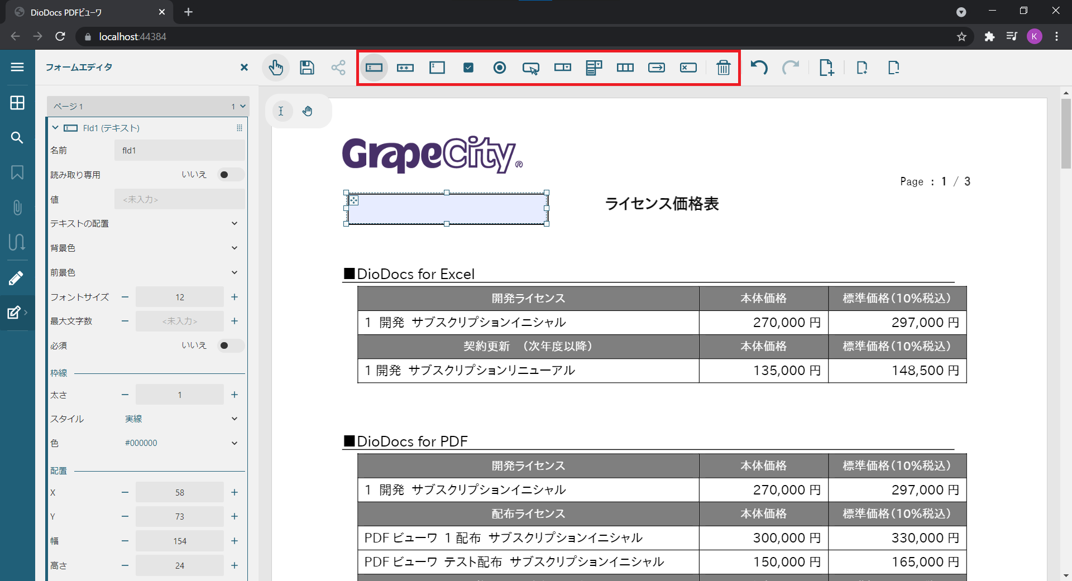The image size is (1072, 581).
Task: Select the push button field tool
Action: (531, 68)
